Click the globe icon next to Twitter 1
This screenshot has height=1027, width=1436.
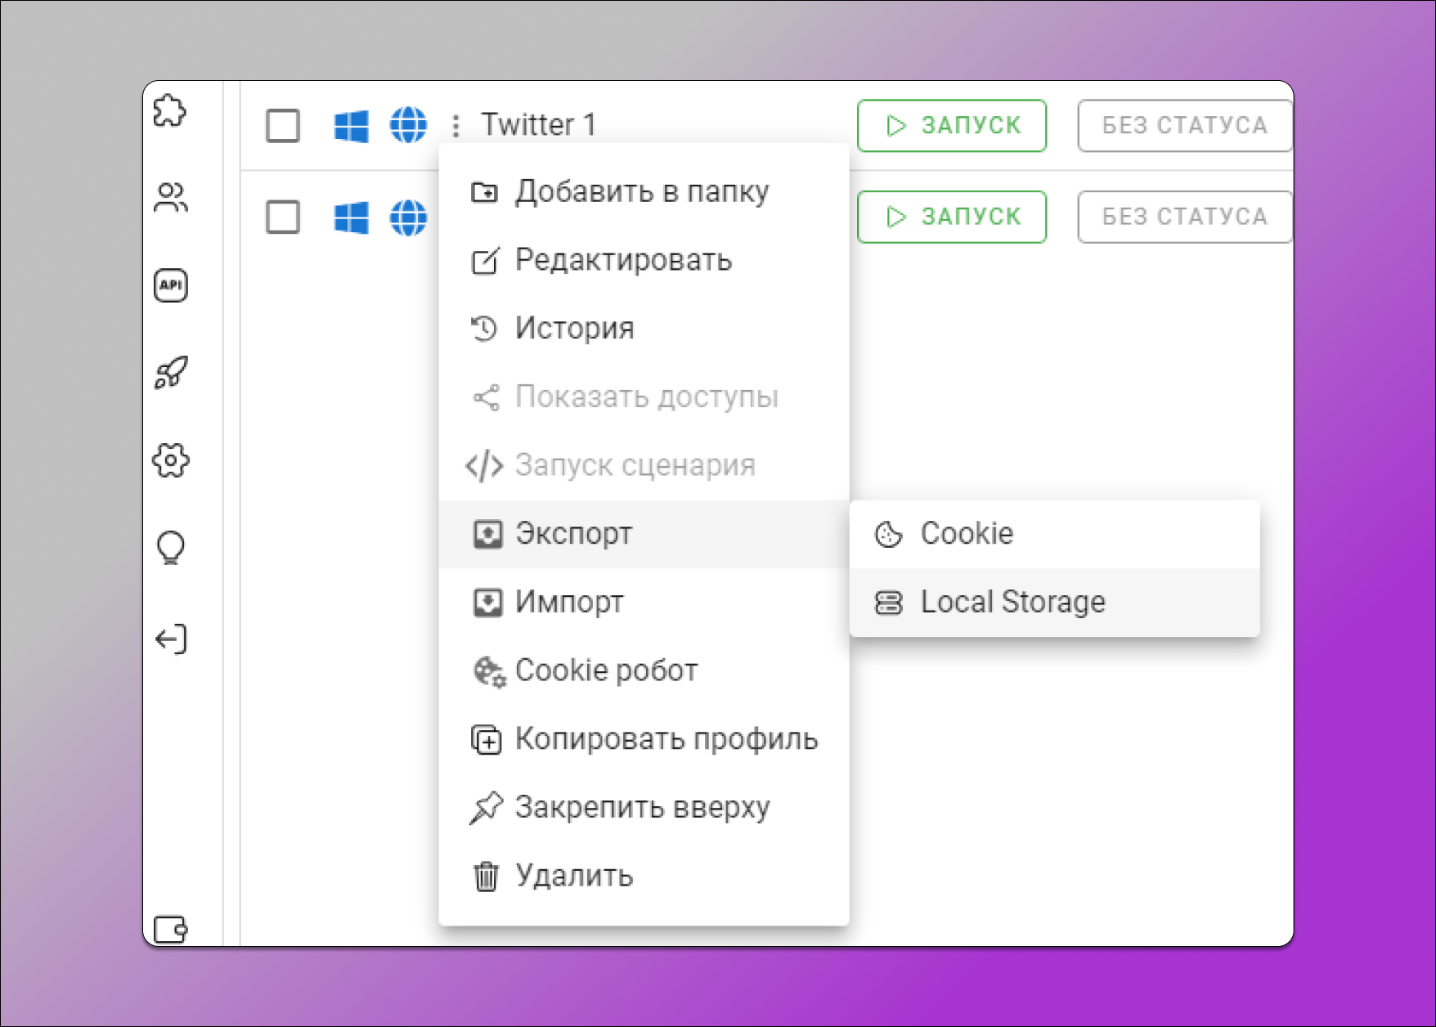pyautogui.click(x=407, y=125)
